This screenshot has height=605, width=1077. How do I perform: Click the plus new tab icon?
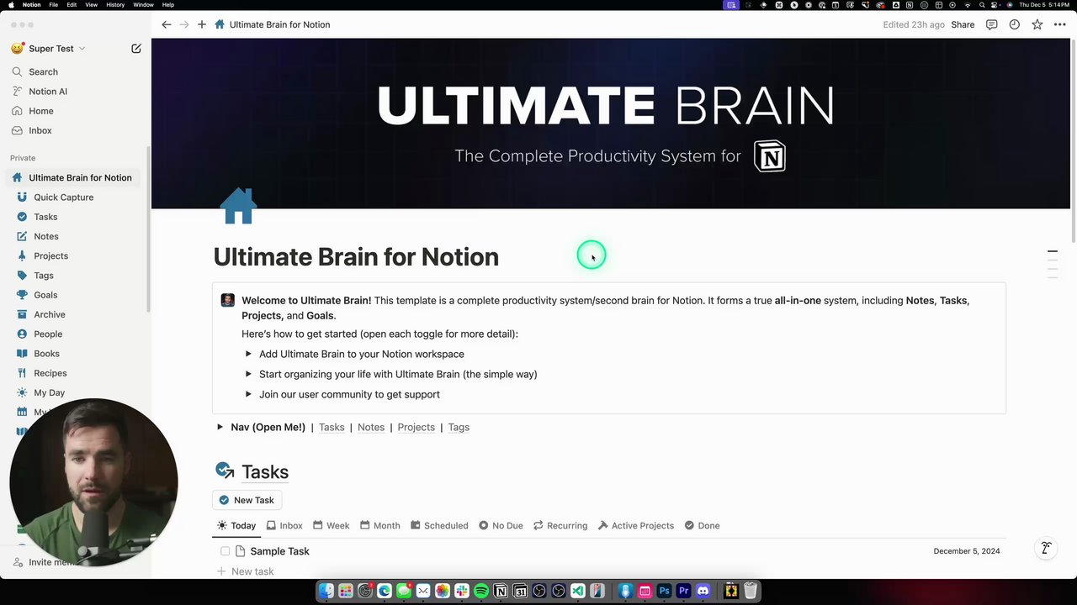(x=202, y=24)
